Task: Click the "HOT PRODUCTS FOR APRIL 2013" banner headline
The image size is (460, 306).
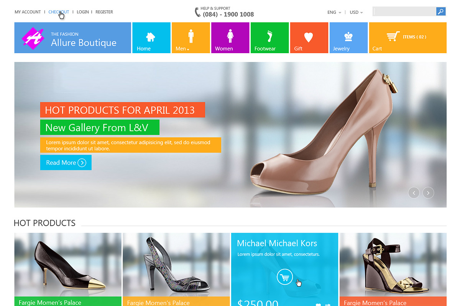Action: pos(123,110)
